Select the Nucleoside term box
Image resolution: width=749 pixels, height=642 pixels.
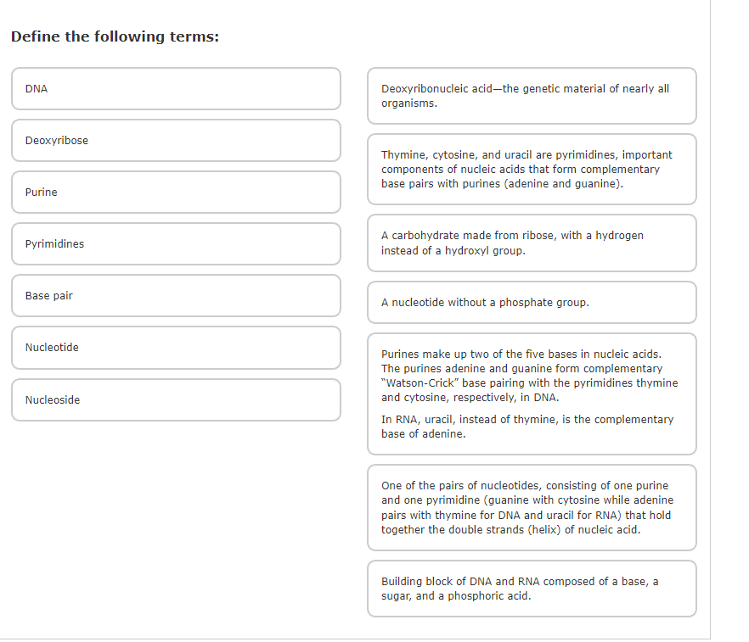(x=176, y=399)
